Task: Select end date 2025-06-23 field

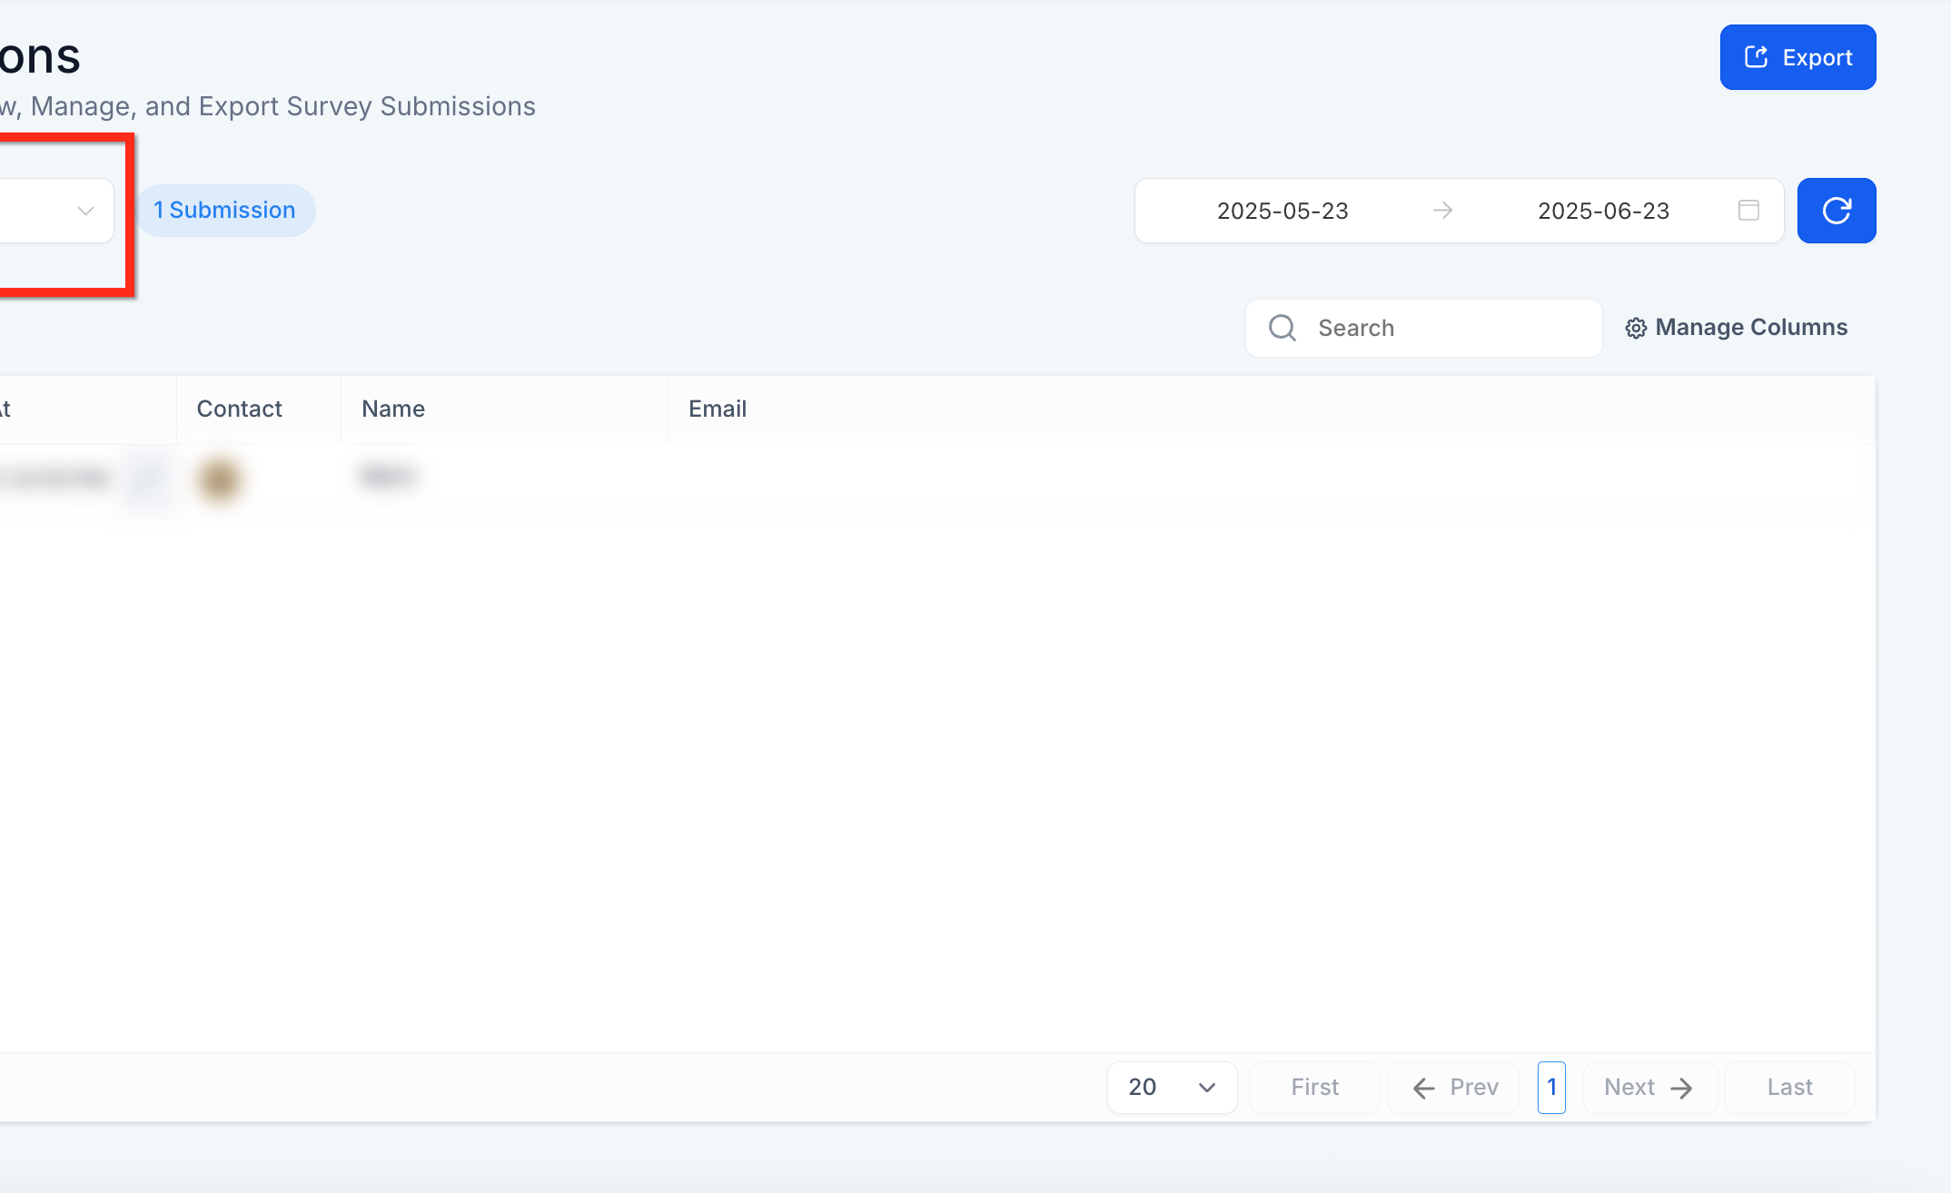Action: point(1603,211)
